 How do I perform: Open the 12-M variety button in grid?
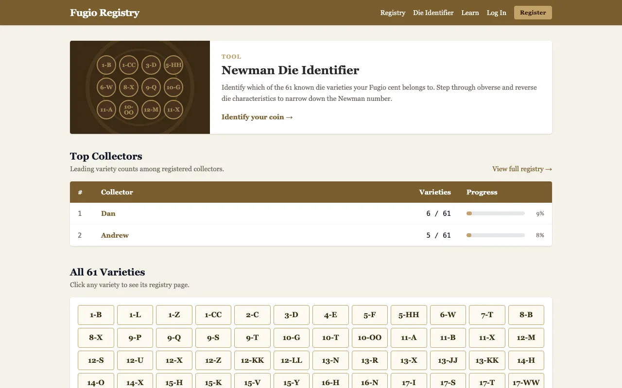click(526, 338)
